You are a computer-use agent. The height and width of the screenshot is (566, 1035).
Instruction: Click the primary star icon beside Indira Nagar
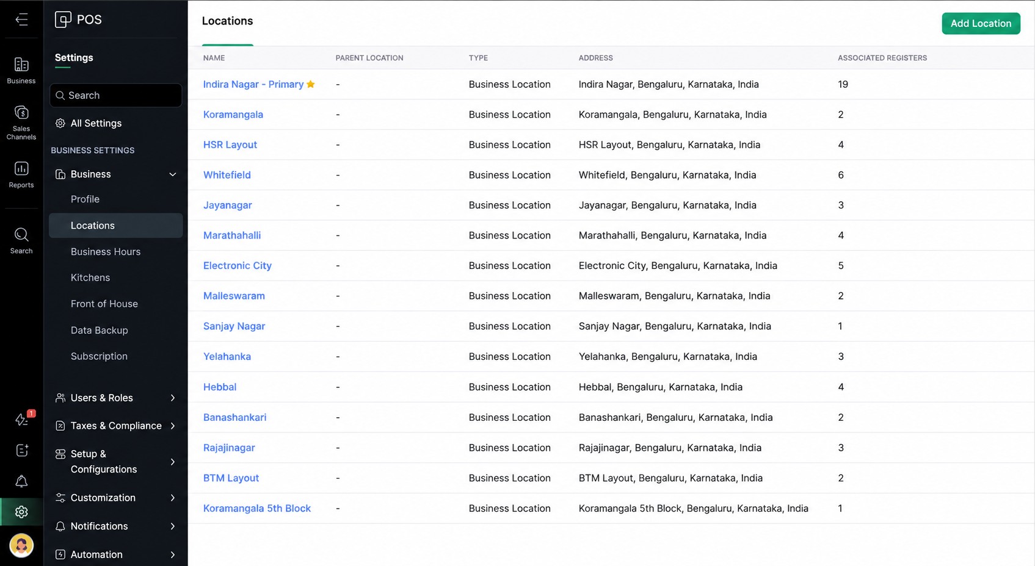pos(311,84)
